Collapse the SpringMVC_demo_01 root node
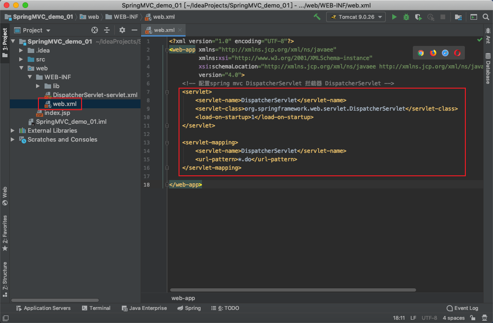The height and width of the screenshot is (323, 493). (13, 41)
